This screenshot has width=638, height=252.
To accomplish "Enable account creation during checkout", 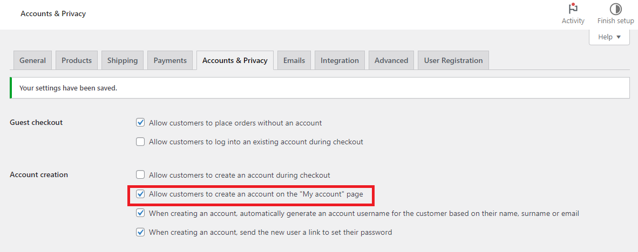I will 140,175.
